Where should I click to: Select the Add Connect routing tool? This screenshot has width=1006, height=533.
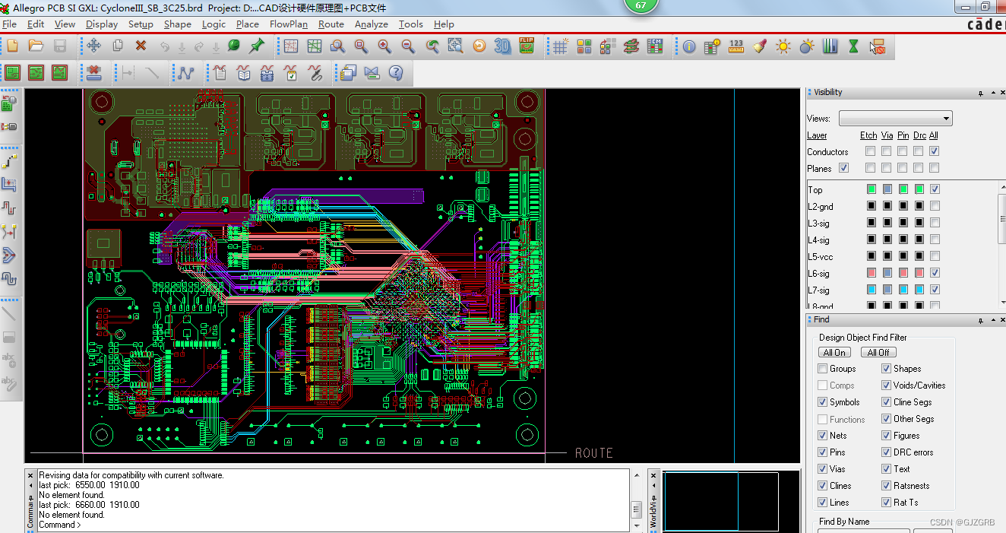tap(185, 73)
